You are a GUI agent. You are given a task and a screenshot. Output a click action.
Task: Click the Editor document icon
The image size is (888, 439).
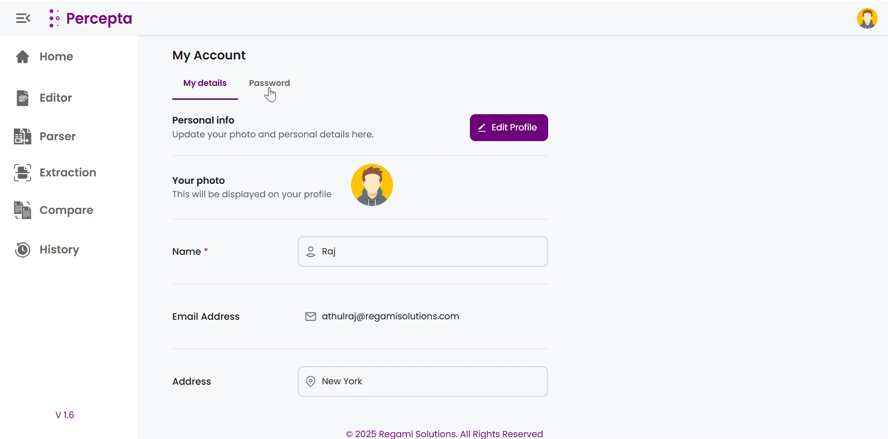pos(22,98)
